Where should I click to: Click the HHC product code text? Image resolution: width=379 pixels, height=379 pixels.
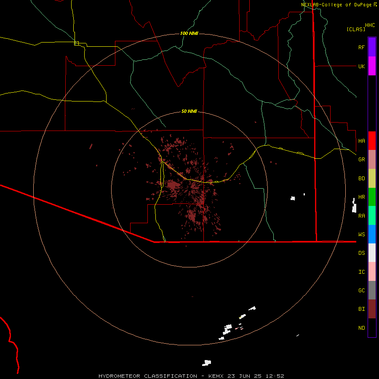[x=370, y=25]
